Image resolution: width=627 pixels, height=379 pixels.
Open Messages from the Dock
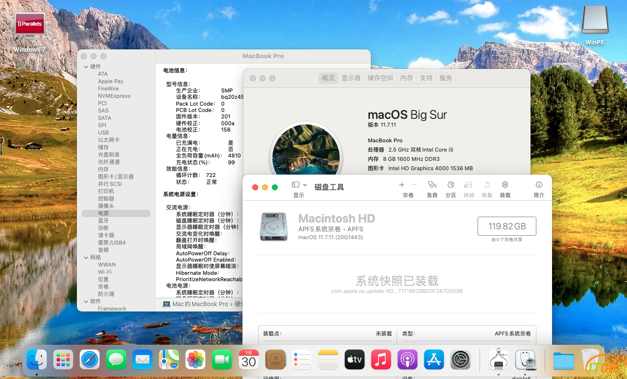[116, 360]
